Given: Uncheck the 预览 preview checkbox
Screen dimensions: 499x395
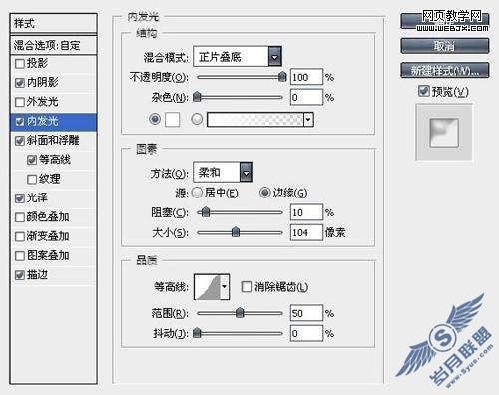Looking at the screenshot, I should pos(423,91).
